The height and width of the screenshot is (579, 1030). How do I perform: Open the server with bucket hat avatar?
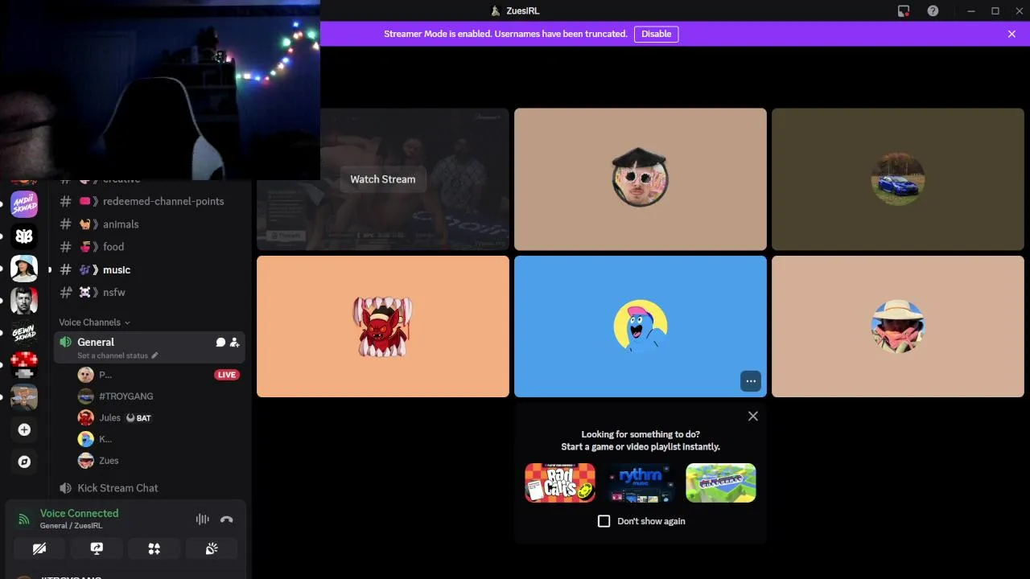pos(24,269)
